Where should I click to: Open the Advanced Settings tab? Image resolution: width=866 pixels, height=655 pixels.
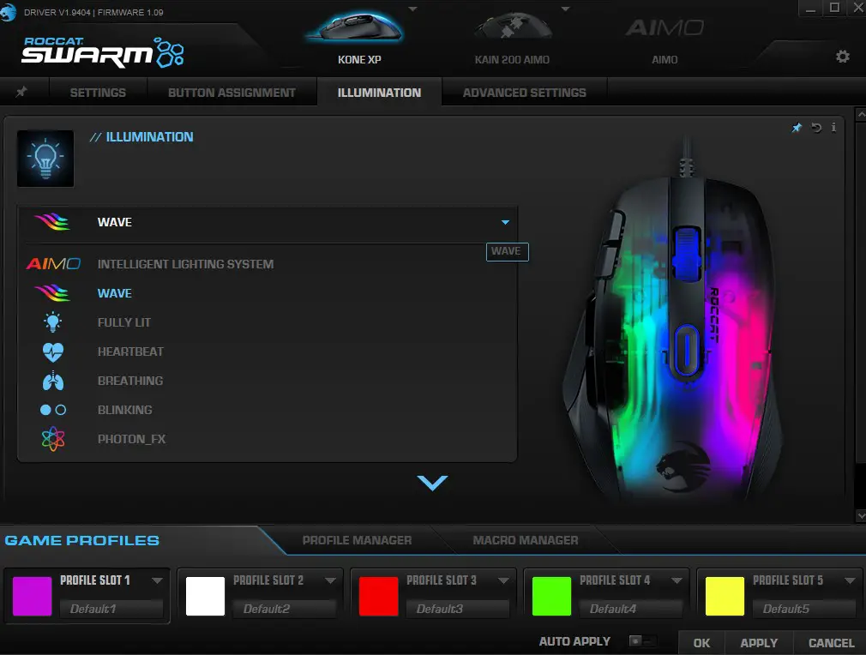pyautogui.click(x=524, y=93)
